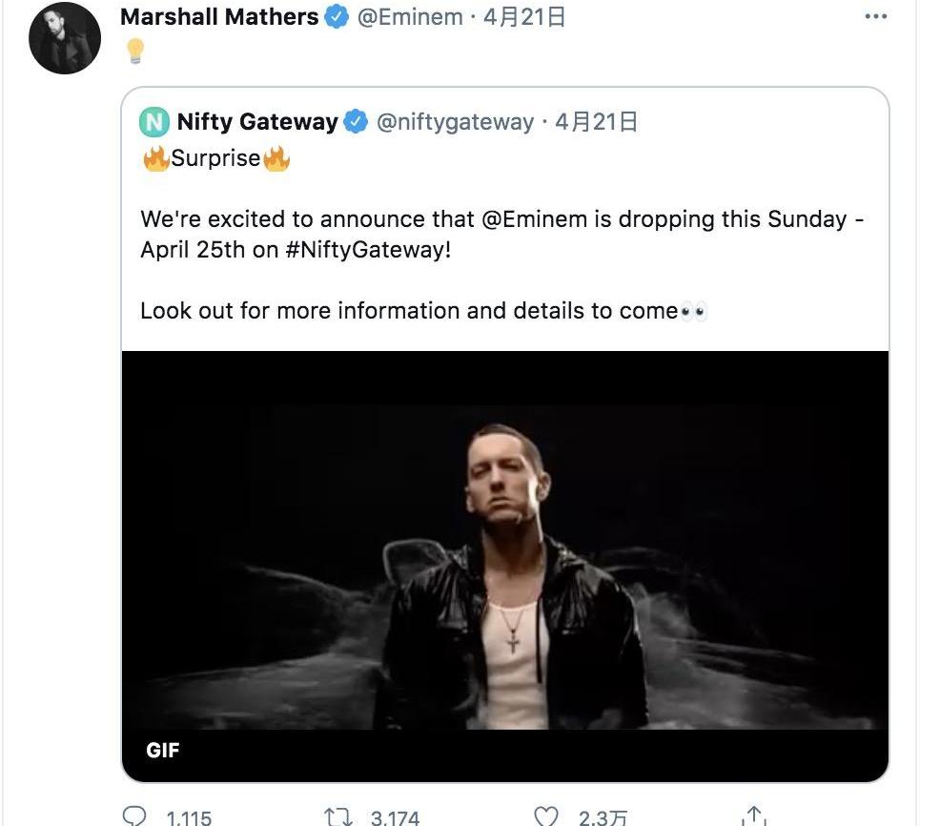Image resolution: width=940 pixels, height=826 pixels.
Task: Click Marshall Mathers profile avatar
Action: click(x=65, y=38)
